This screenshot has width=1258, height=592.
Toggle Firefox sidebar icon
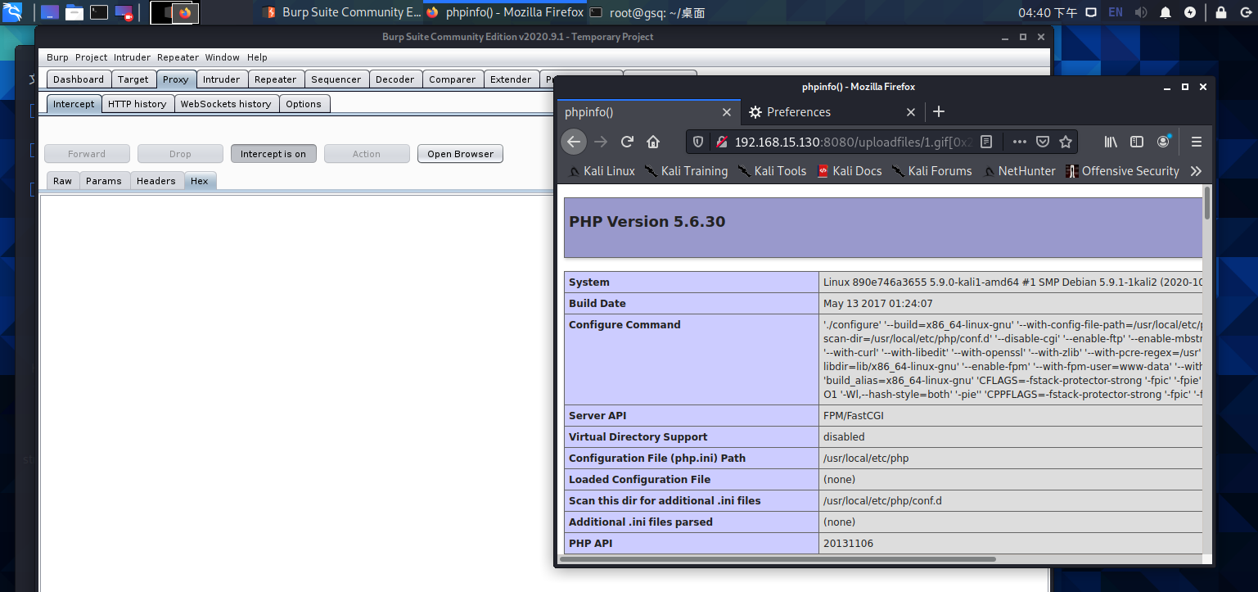[1137, 142]
